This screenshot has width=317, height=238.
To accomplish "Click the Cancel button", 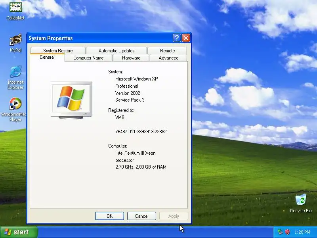I will [x=141, y=216].
